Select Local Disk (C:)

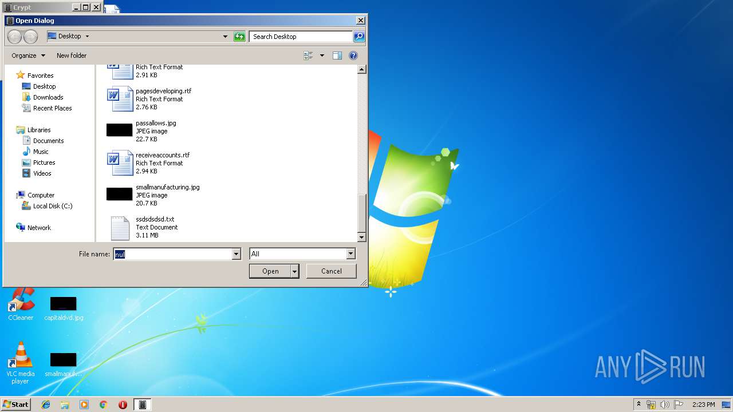pyautogui.click(x=47, y=206)
